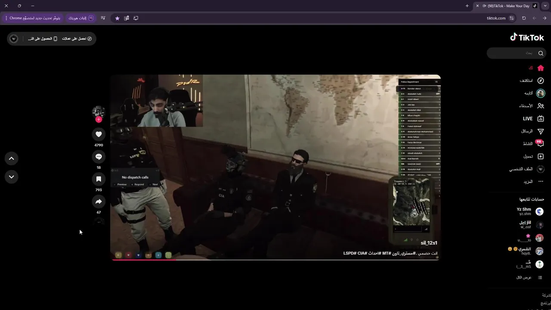
Task: Click the See All following accounts link
Action: click(x=529, y=277)
